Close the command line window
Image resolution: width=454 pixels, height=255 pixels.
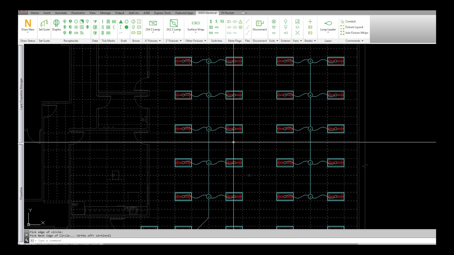(x=26, y=235)
